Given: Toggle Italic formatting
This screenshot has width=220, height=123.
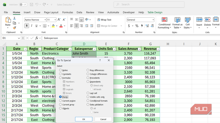Looking at the screenshot, I should point(31,26).
